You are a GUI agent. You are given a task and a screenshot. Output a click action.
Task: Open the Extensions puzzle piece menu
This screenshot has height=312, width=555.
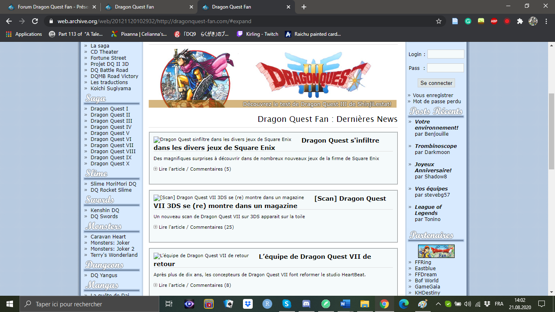(520, 21)
